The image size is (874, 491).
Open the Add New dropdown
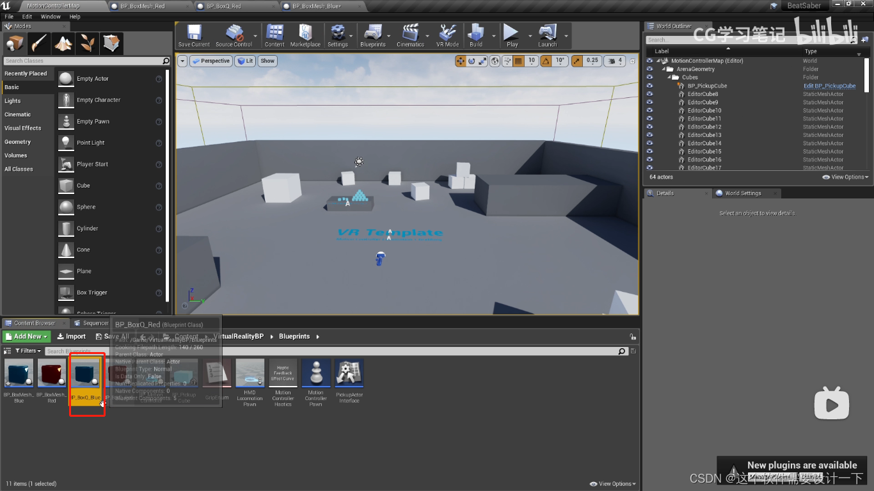point(26,336)
